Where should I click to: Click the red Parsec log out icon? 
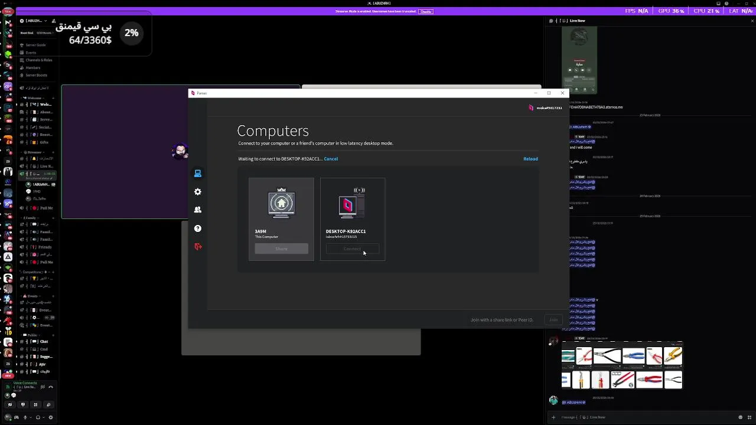pyautogui.click(x=198, y=247)
